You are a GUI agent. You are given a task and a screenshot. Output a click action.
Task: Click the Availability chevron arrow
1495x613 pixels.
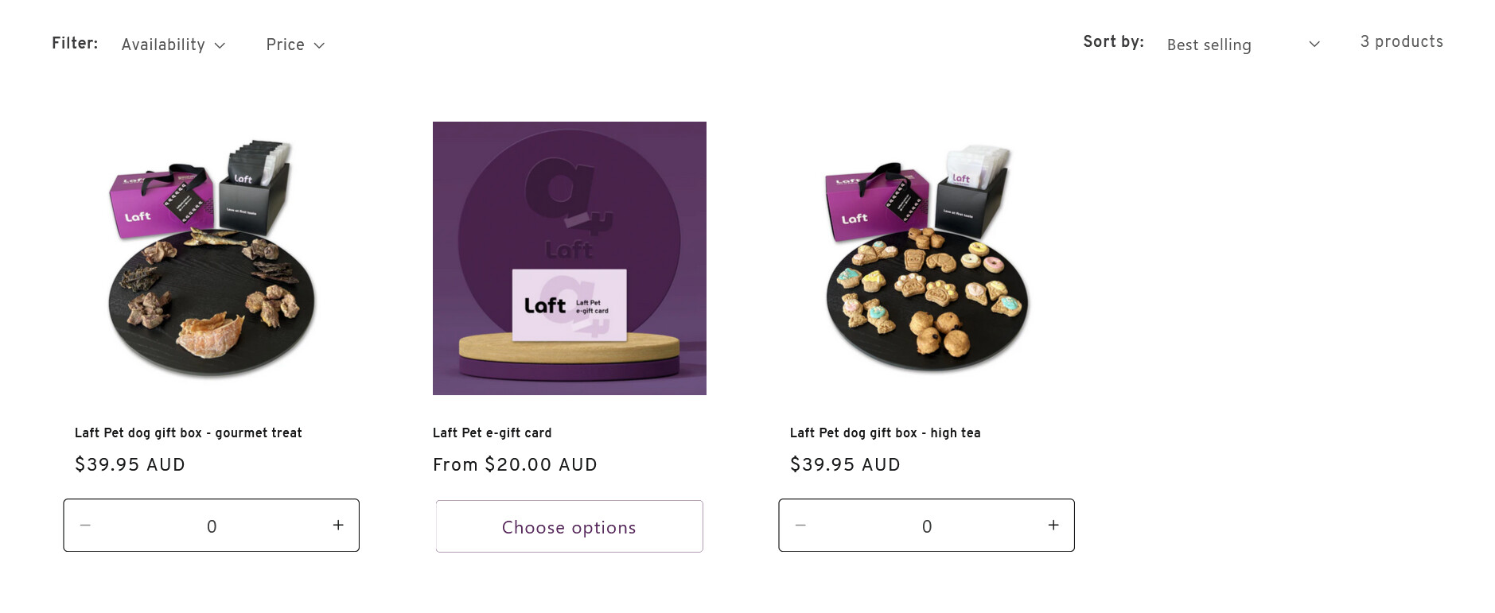point(220,45)
